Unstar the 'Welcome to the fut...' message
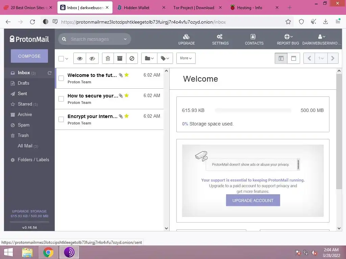Viewport: 346px width, 259px height. (x=126, y=75)
